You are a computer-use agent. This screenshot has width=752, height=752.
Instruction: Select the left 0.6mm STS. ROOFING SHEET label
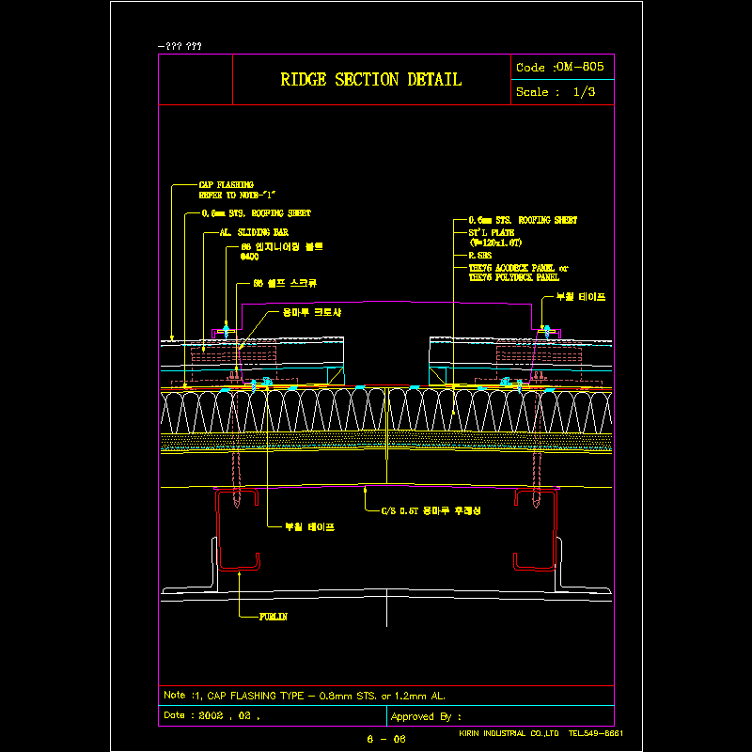257,213
